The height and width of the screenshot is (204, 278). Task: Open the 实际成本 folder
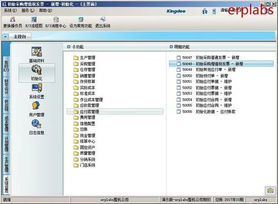pyautogui.click(x=85, y=88)
